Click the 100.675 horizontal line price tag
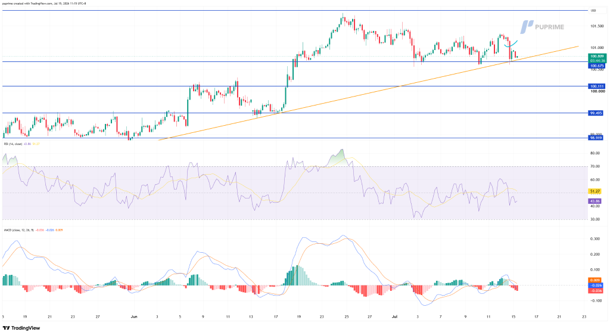This screenshot has width=610, height=335. point(597,66)
